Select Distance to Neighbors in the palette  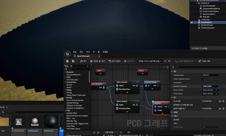[75, 108]
